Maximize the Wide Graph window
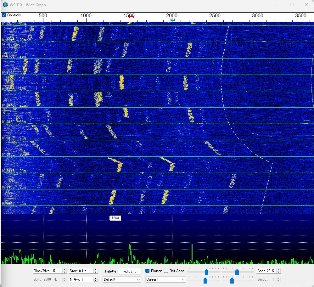This screenshot has height=287, width=314. (x=292, y=5)
